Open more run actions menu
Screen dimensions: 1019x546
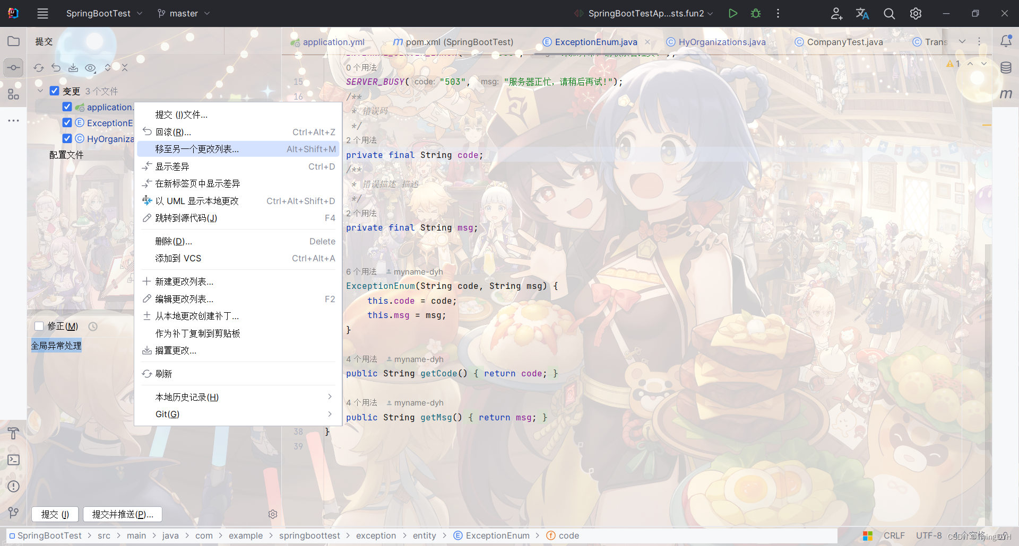778,13
